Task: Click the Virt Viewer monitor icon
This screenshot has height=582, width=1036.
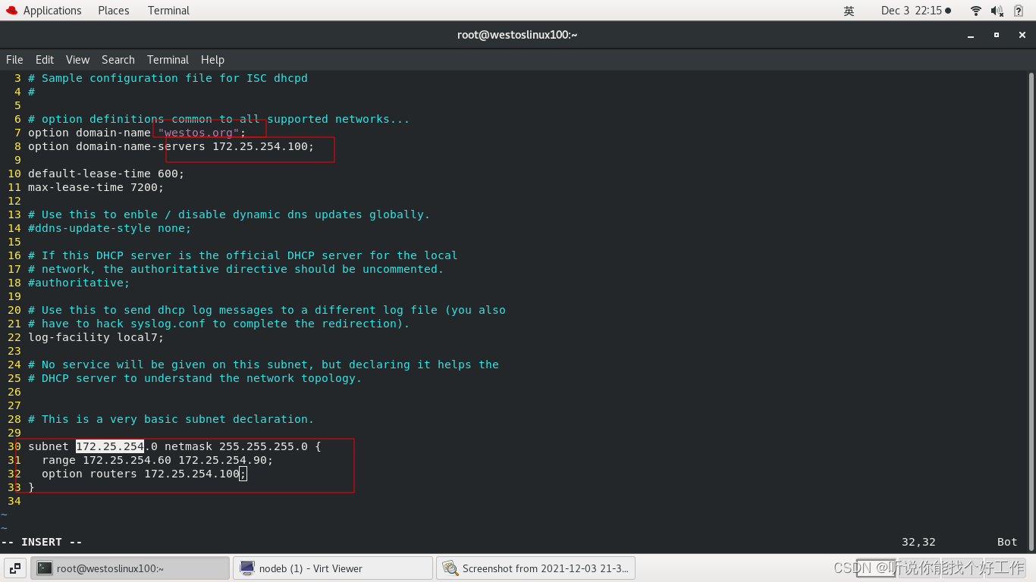Action: pyautogui.click(x=247, y=568)
